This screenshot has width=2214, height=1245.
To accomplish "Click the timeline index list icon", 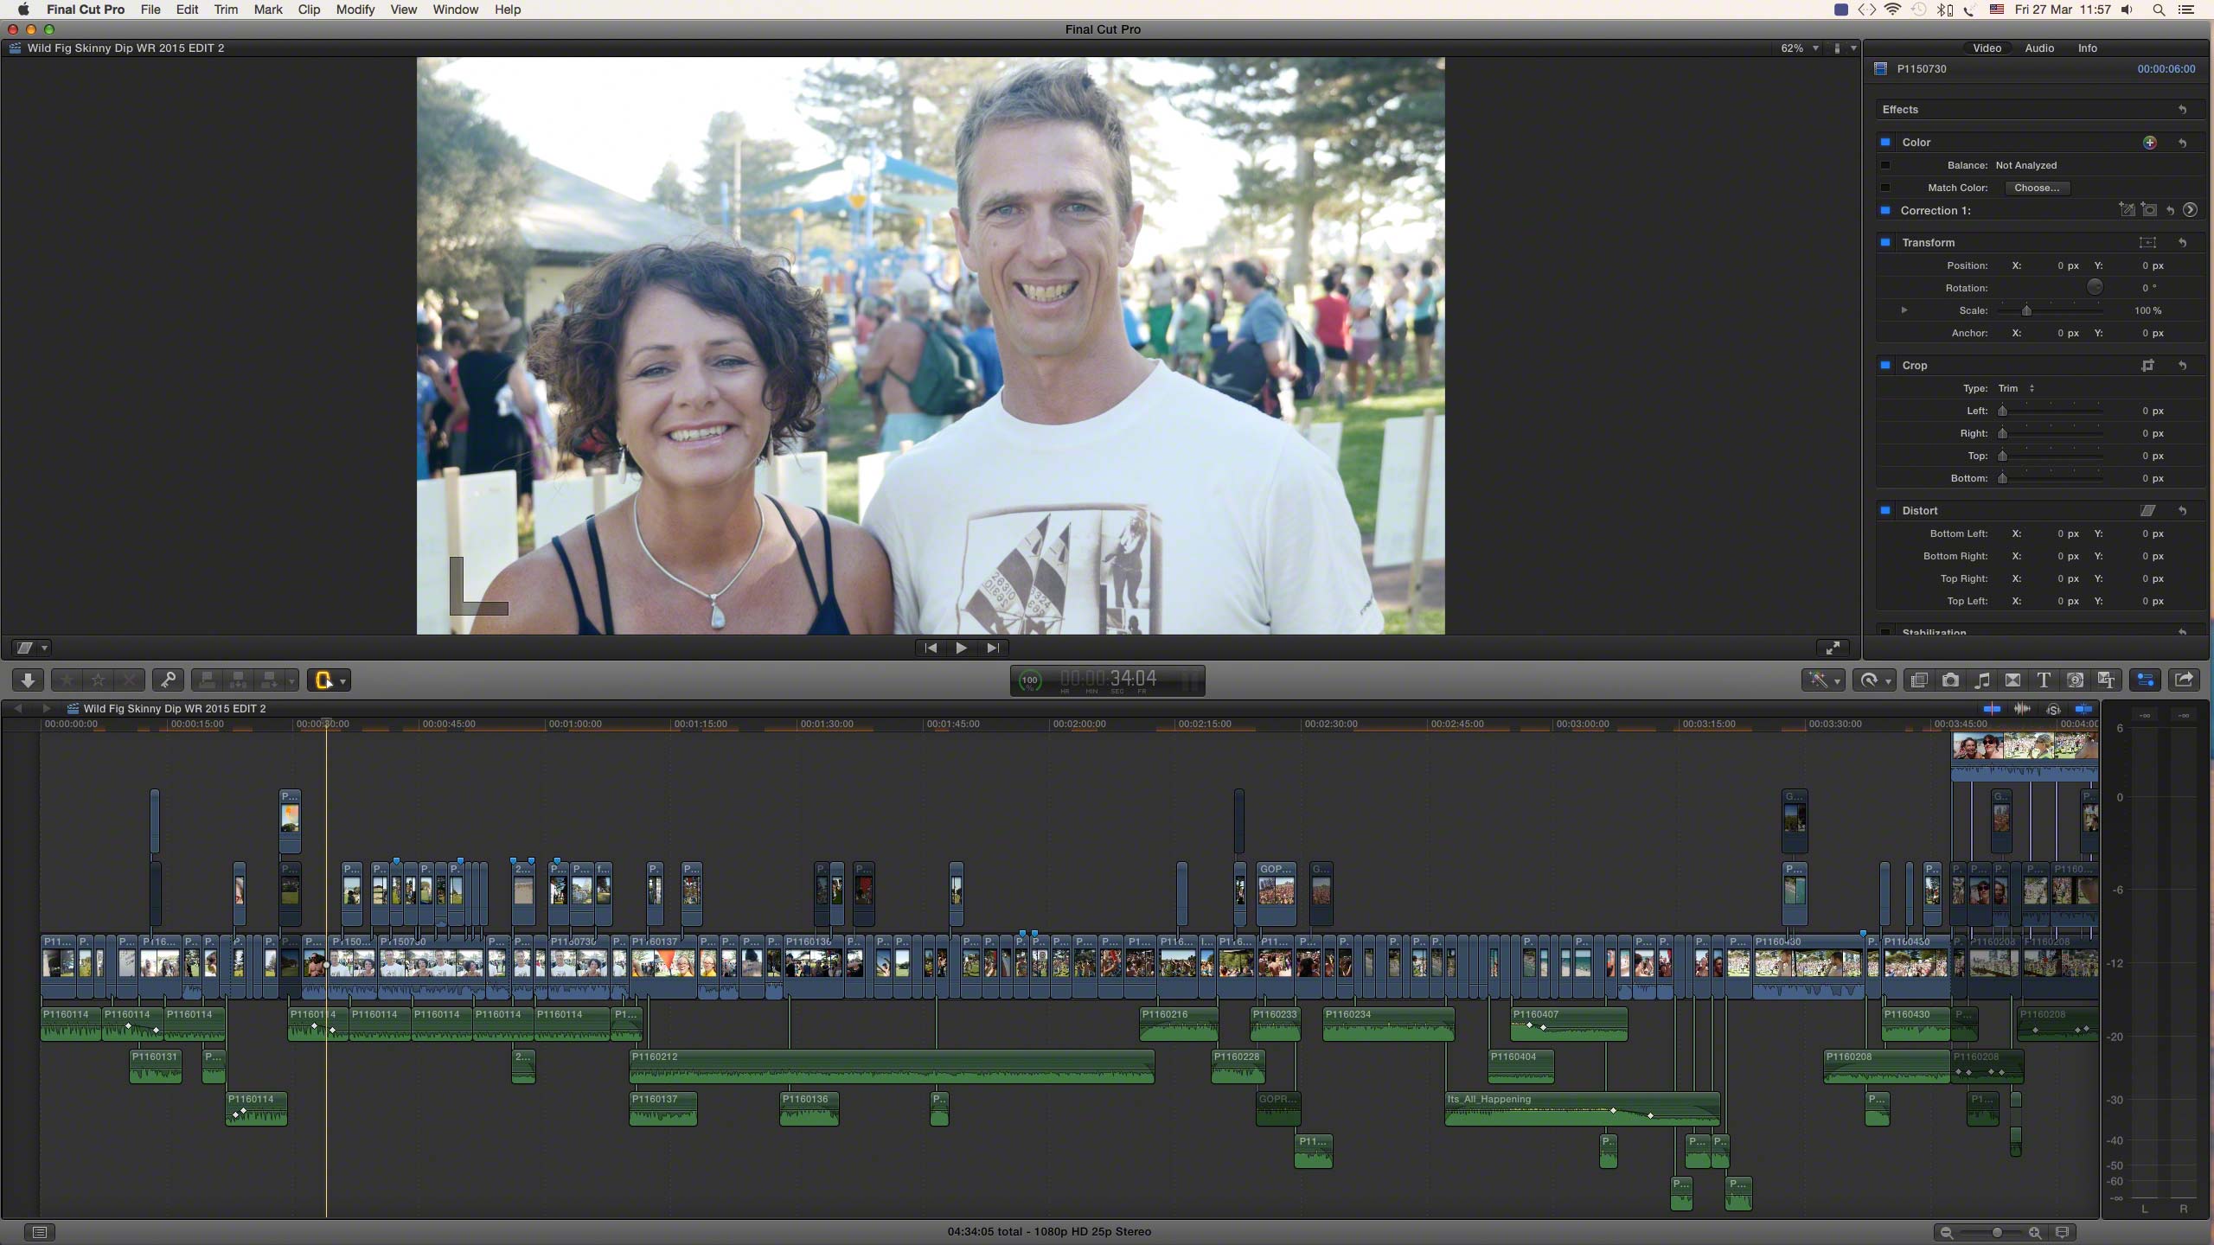I will 40,1232.
